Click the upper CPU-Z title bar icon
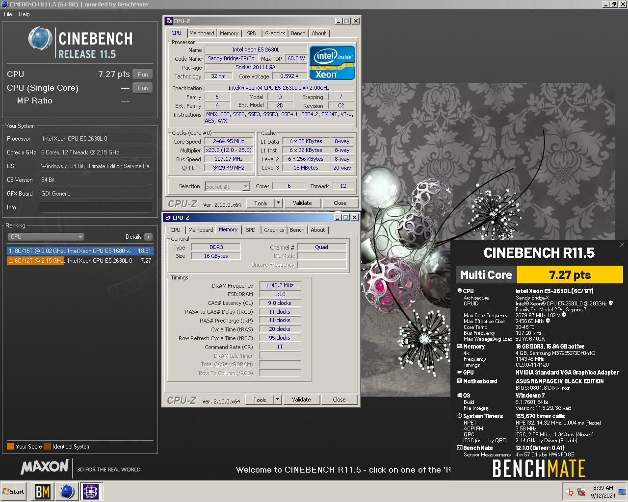Screen dimensions: 628x502 (169, 21)
